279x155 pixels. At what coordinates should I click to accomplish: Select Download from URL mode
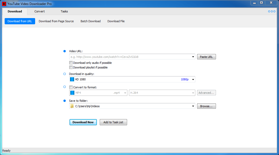click(20, 21)
